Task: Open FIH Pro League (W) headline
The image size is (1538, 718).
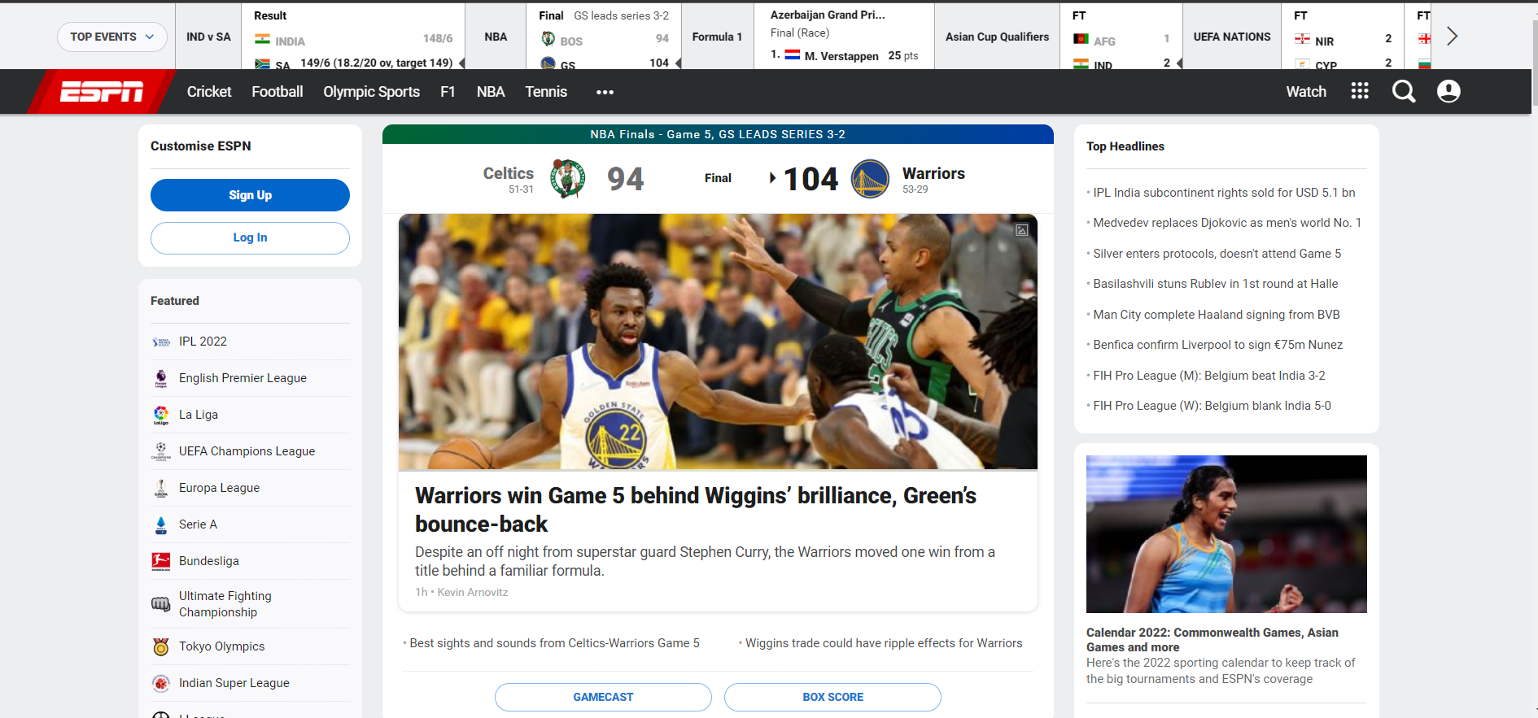Action: (x=1212, y=406)
